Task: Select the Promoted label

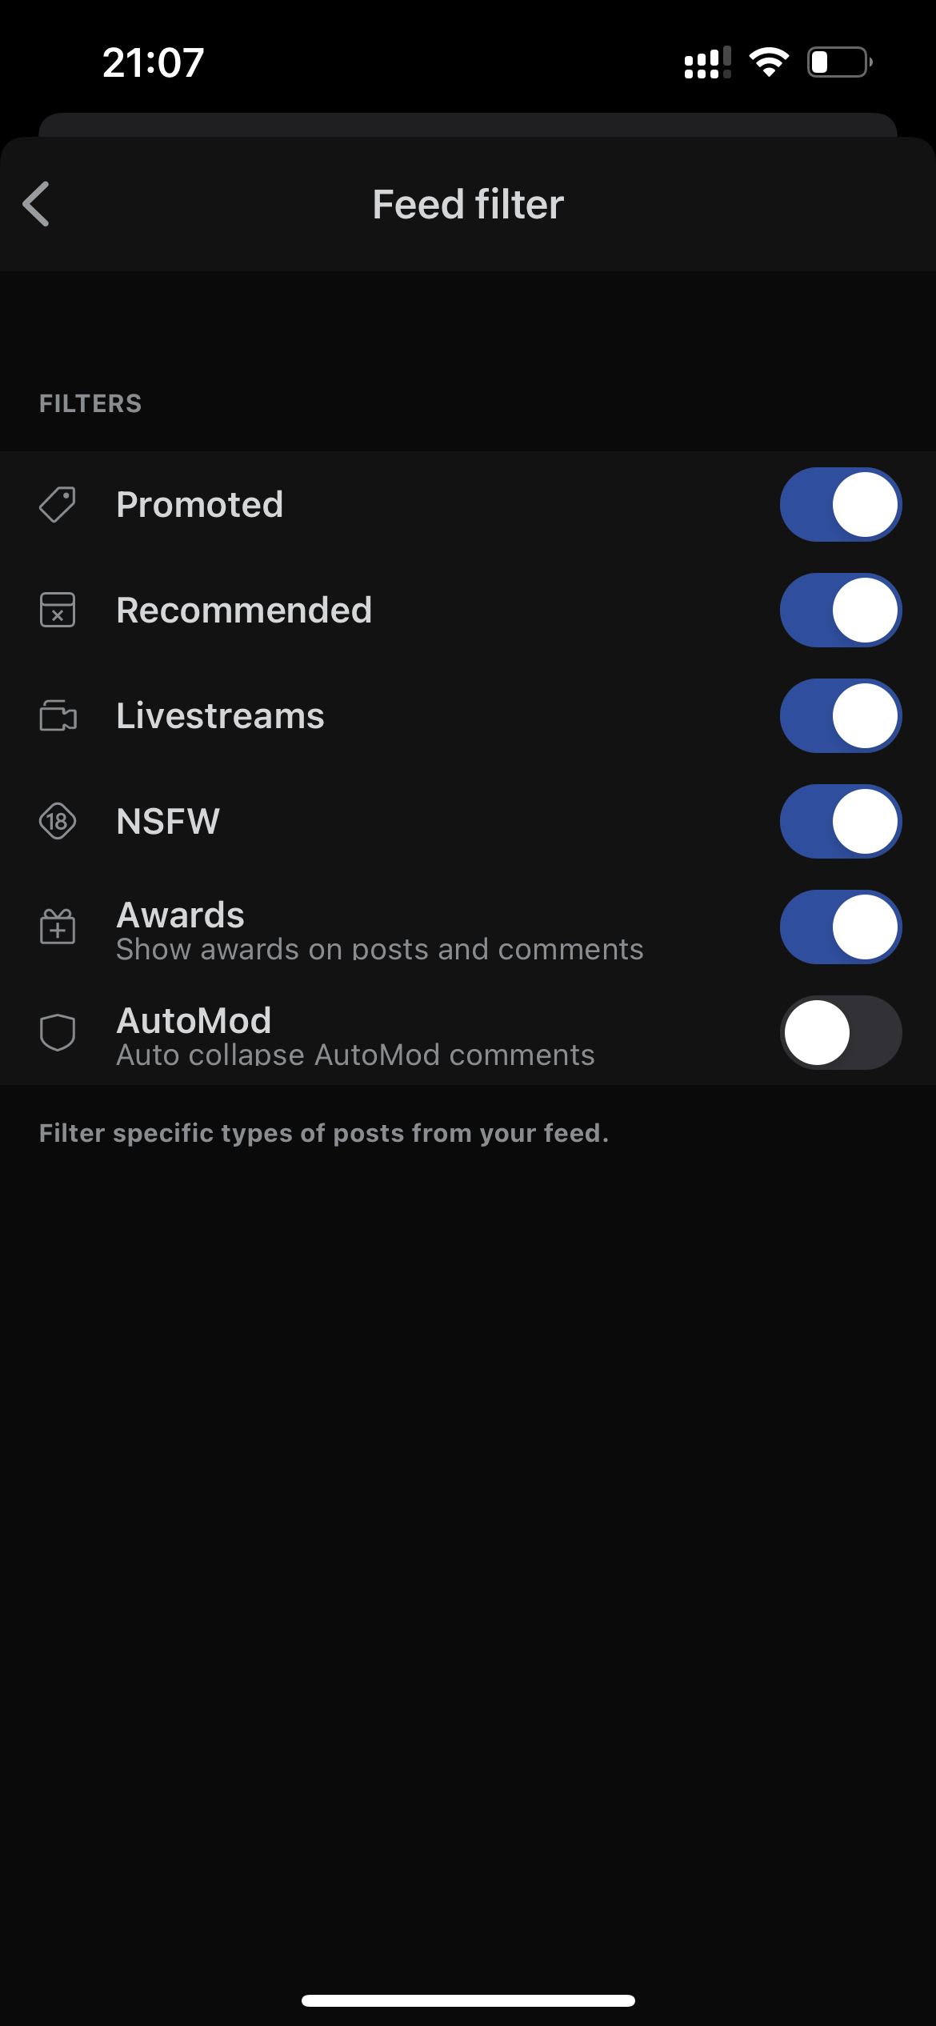Action: pos(200,505)
